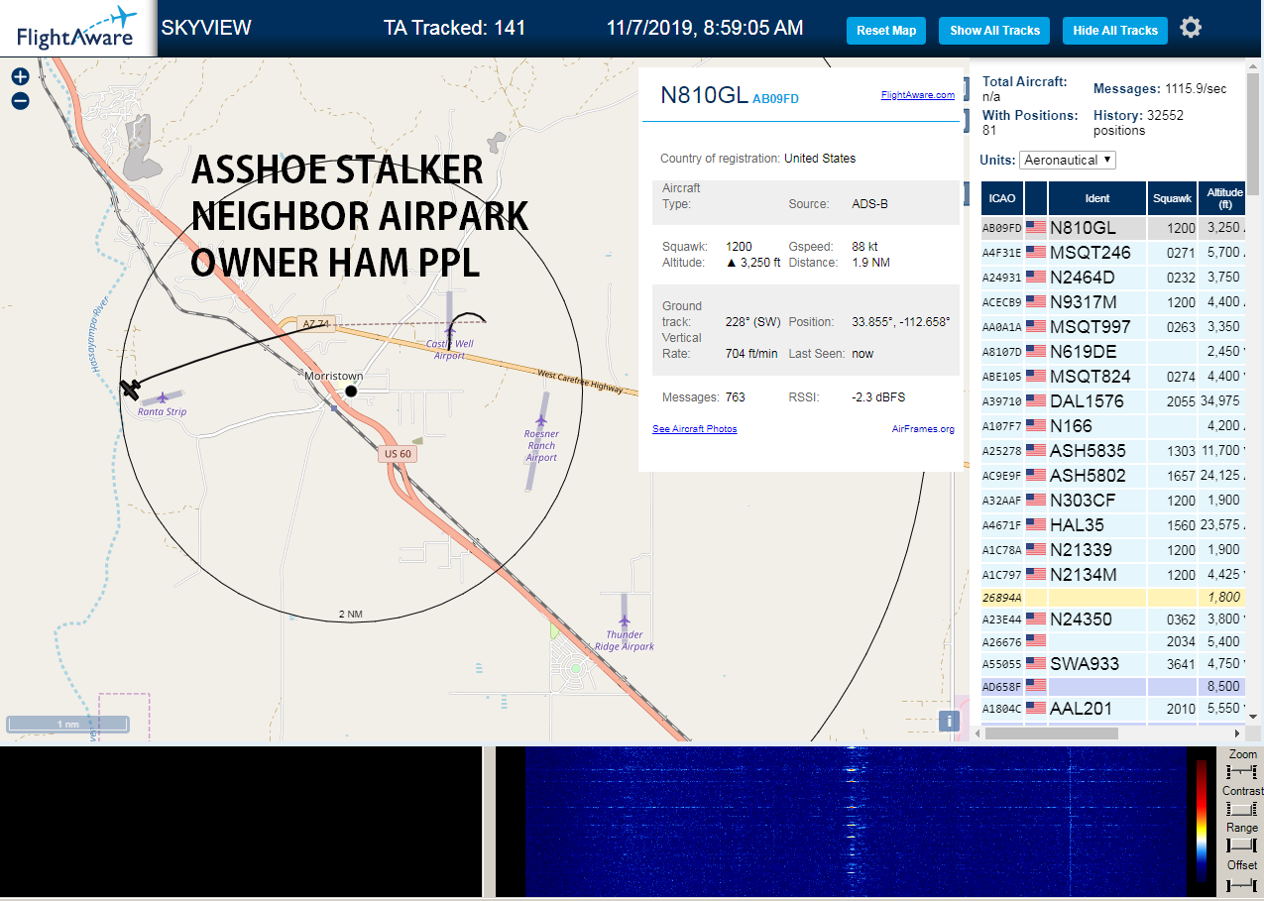
Task: Select the HAL35 aircraft row
Action: pyautogui.click(x=1113, y=524)
